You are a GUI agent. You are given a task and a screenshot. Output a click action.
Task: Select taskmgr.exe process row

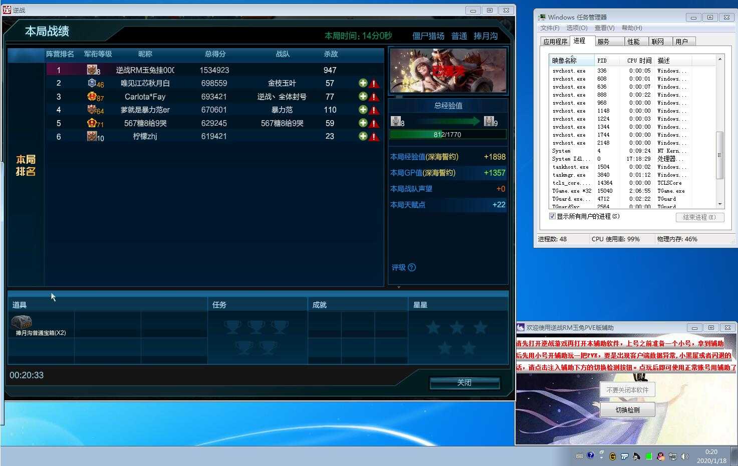coord(632,175)
